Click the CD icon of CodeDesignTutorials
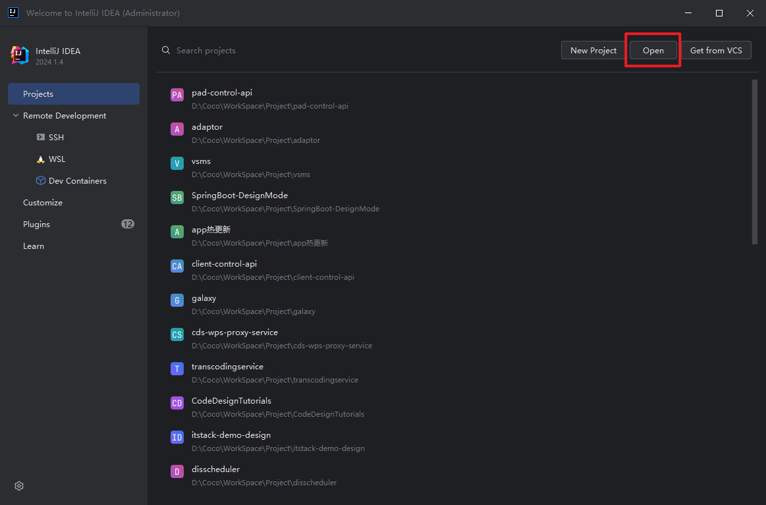The height and width of the screenshot is (505, 766). [x=177, y=402]
